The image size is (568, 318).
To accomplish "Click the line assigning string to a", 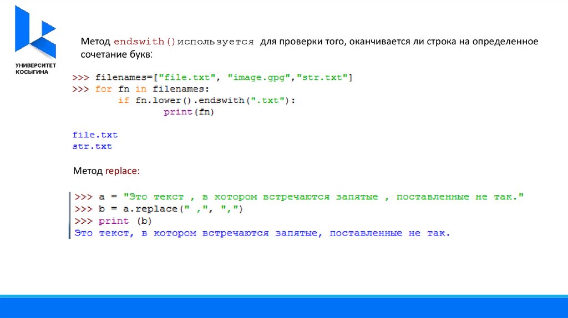I will (300, 197).
